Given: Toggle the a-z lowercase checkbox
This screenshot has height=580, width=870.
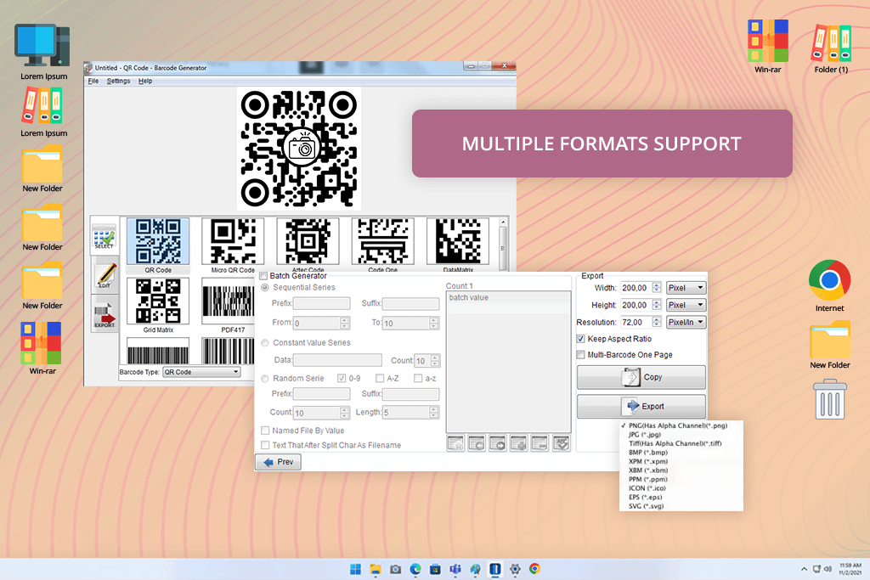Looking at the screenshot, I should [x=418, y=378].
